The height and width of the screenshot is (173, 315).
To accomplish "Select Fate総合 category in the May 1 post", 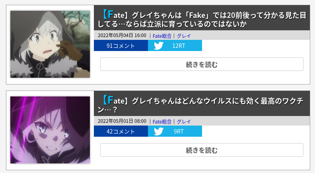I will pos(162,122).
